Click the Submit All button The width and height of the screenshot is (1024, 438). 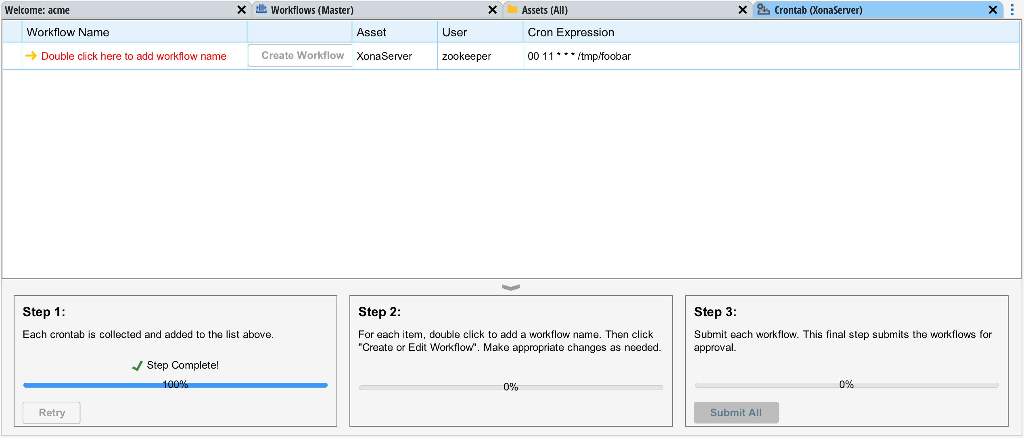736,412
